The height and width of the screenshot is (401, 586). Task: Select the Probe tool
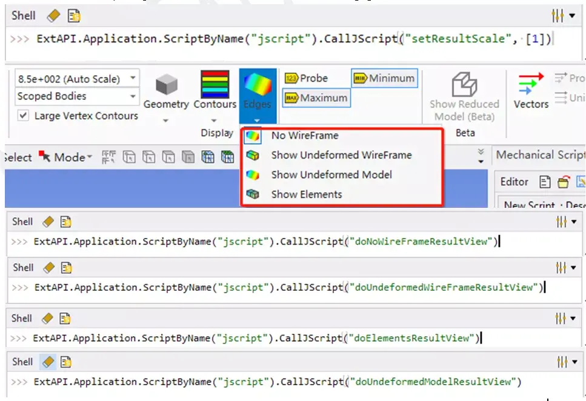307,78
